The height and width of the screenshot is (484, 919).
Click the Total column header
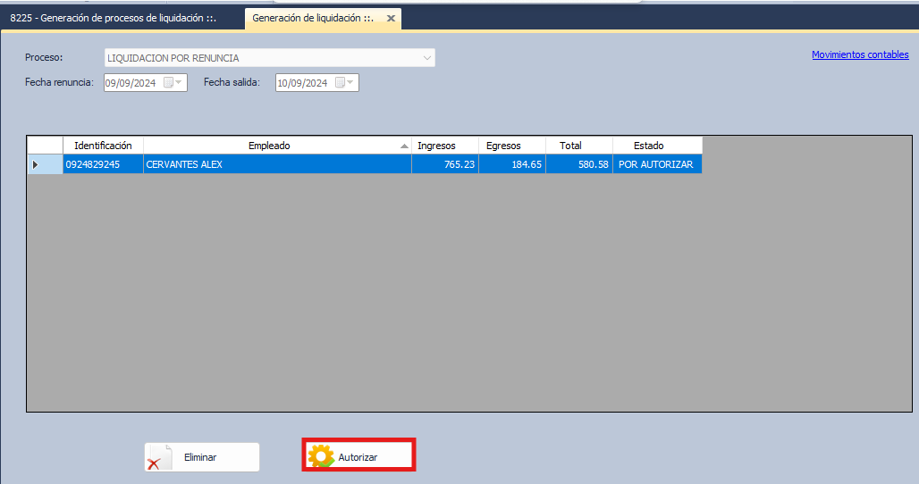point(570,146)
